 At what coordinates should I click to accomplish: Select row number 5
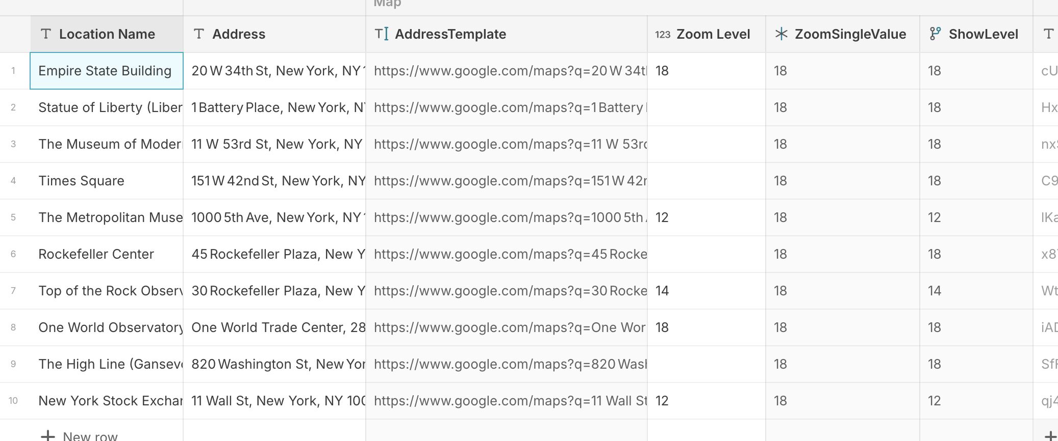(13, 217)
